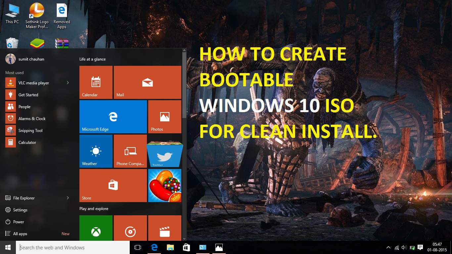The height and width of the screenshot is (254, 452).
Task: Open the Groove Music tile
Action: 130,228
